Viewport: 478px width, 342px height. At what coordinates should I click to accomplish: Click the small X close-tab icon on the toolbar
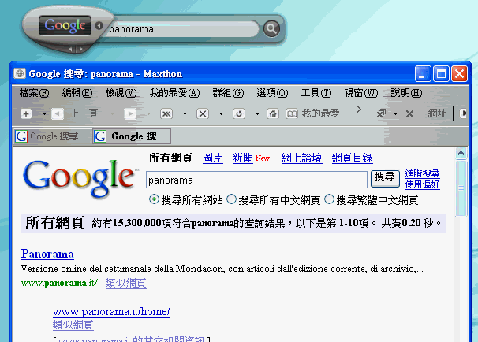[x=409, y=114]
